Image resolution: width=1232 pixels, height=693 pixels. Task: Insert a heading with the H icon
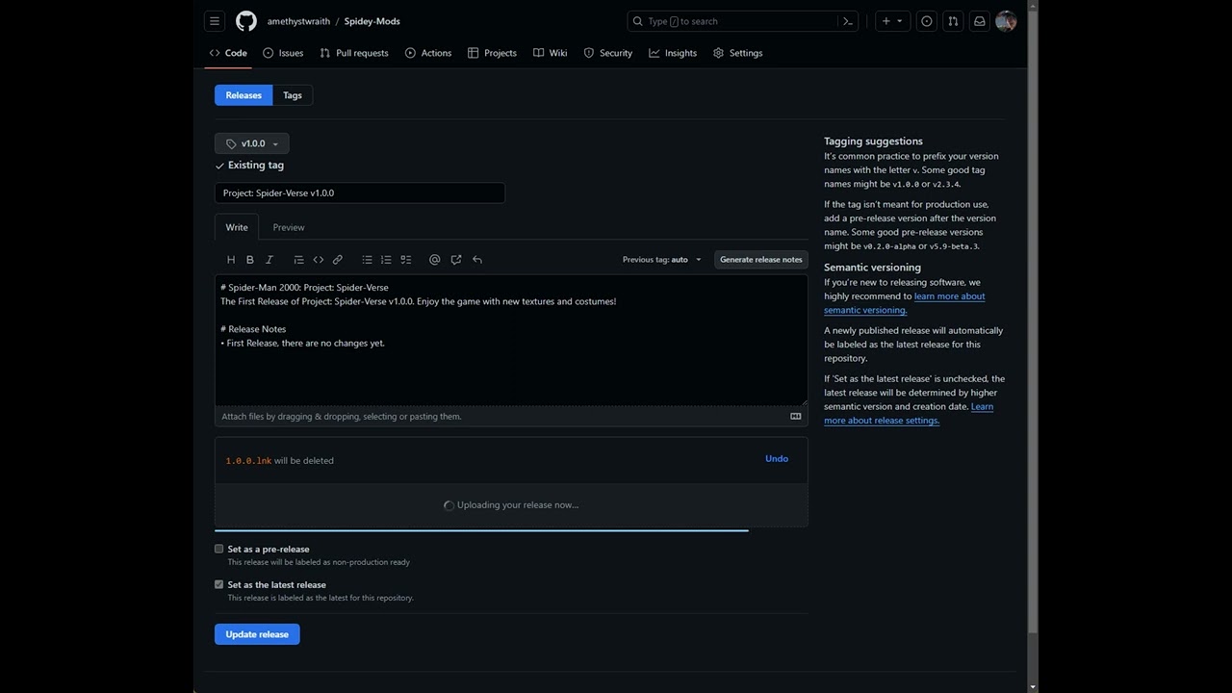pyautogui.click(x=231, y=260)
